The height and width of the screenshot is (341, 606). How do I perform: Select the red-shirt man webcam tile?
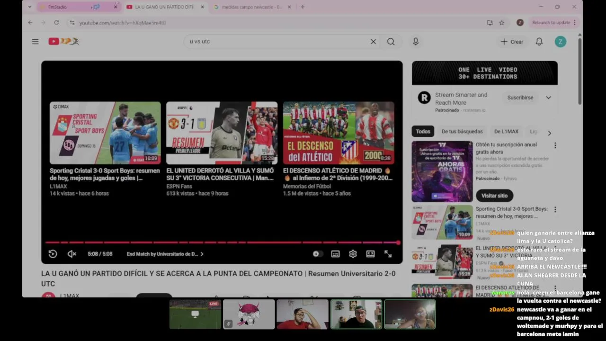pos(303,314)
